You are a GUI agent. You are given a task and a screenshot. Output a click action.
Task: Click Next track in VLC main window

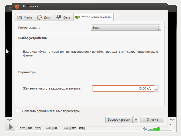[x=37, y=128]
